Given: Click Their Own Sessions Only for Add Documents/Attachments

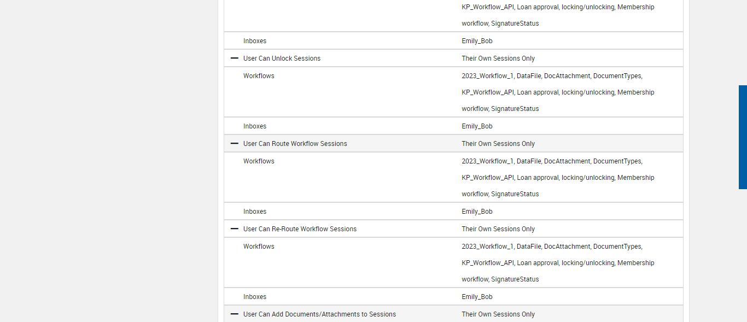Looking at the screenshot, I should [498, 314].
